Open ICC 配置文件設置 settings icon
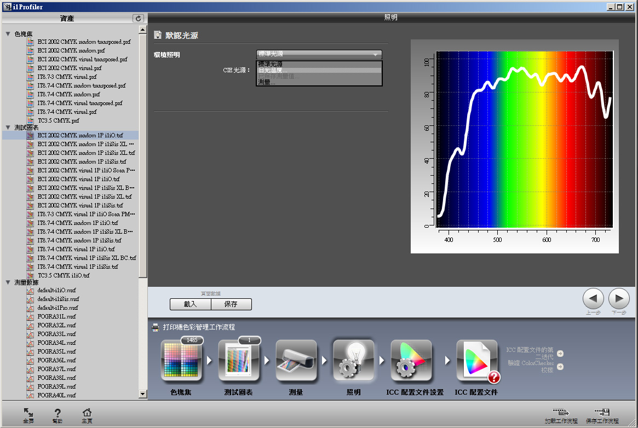Image resolution: width=638 pixels, height=428 pixels. [411, 360]
